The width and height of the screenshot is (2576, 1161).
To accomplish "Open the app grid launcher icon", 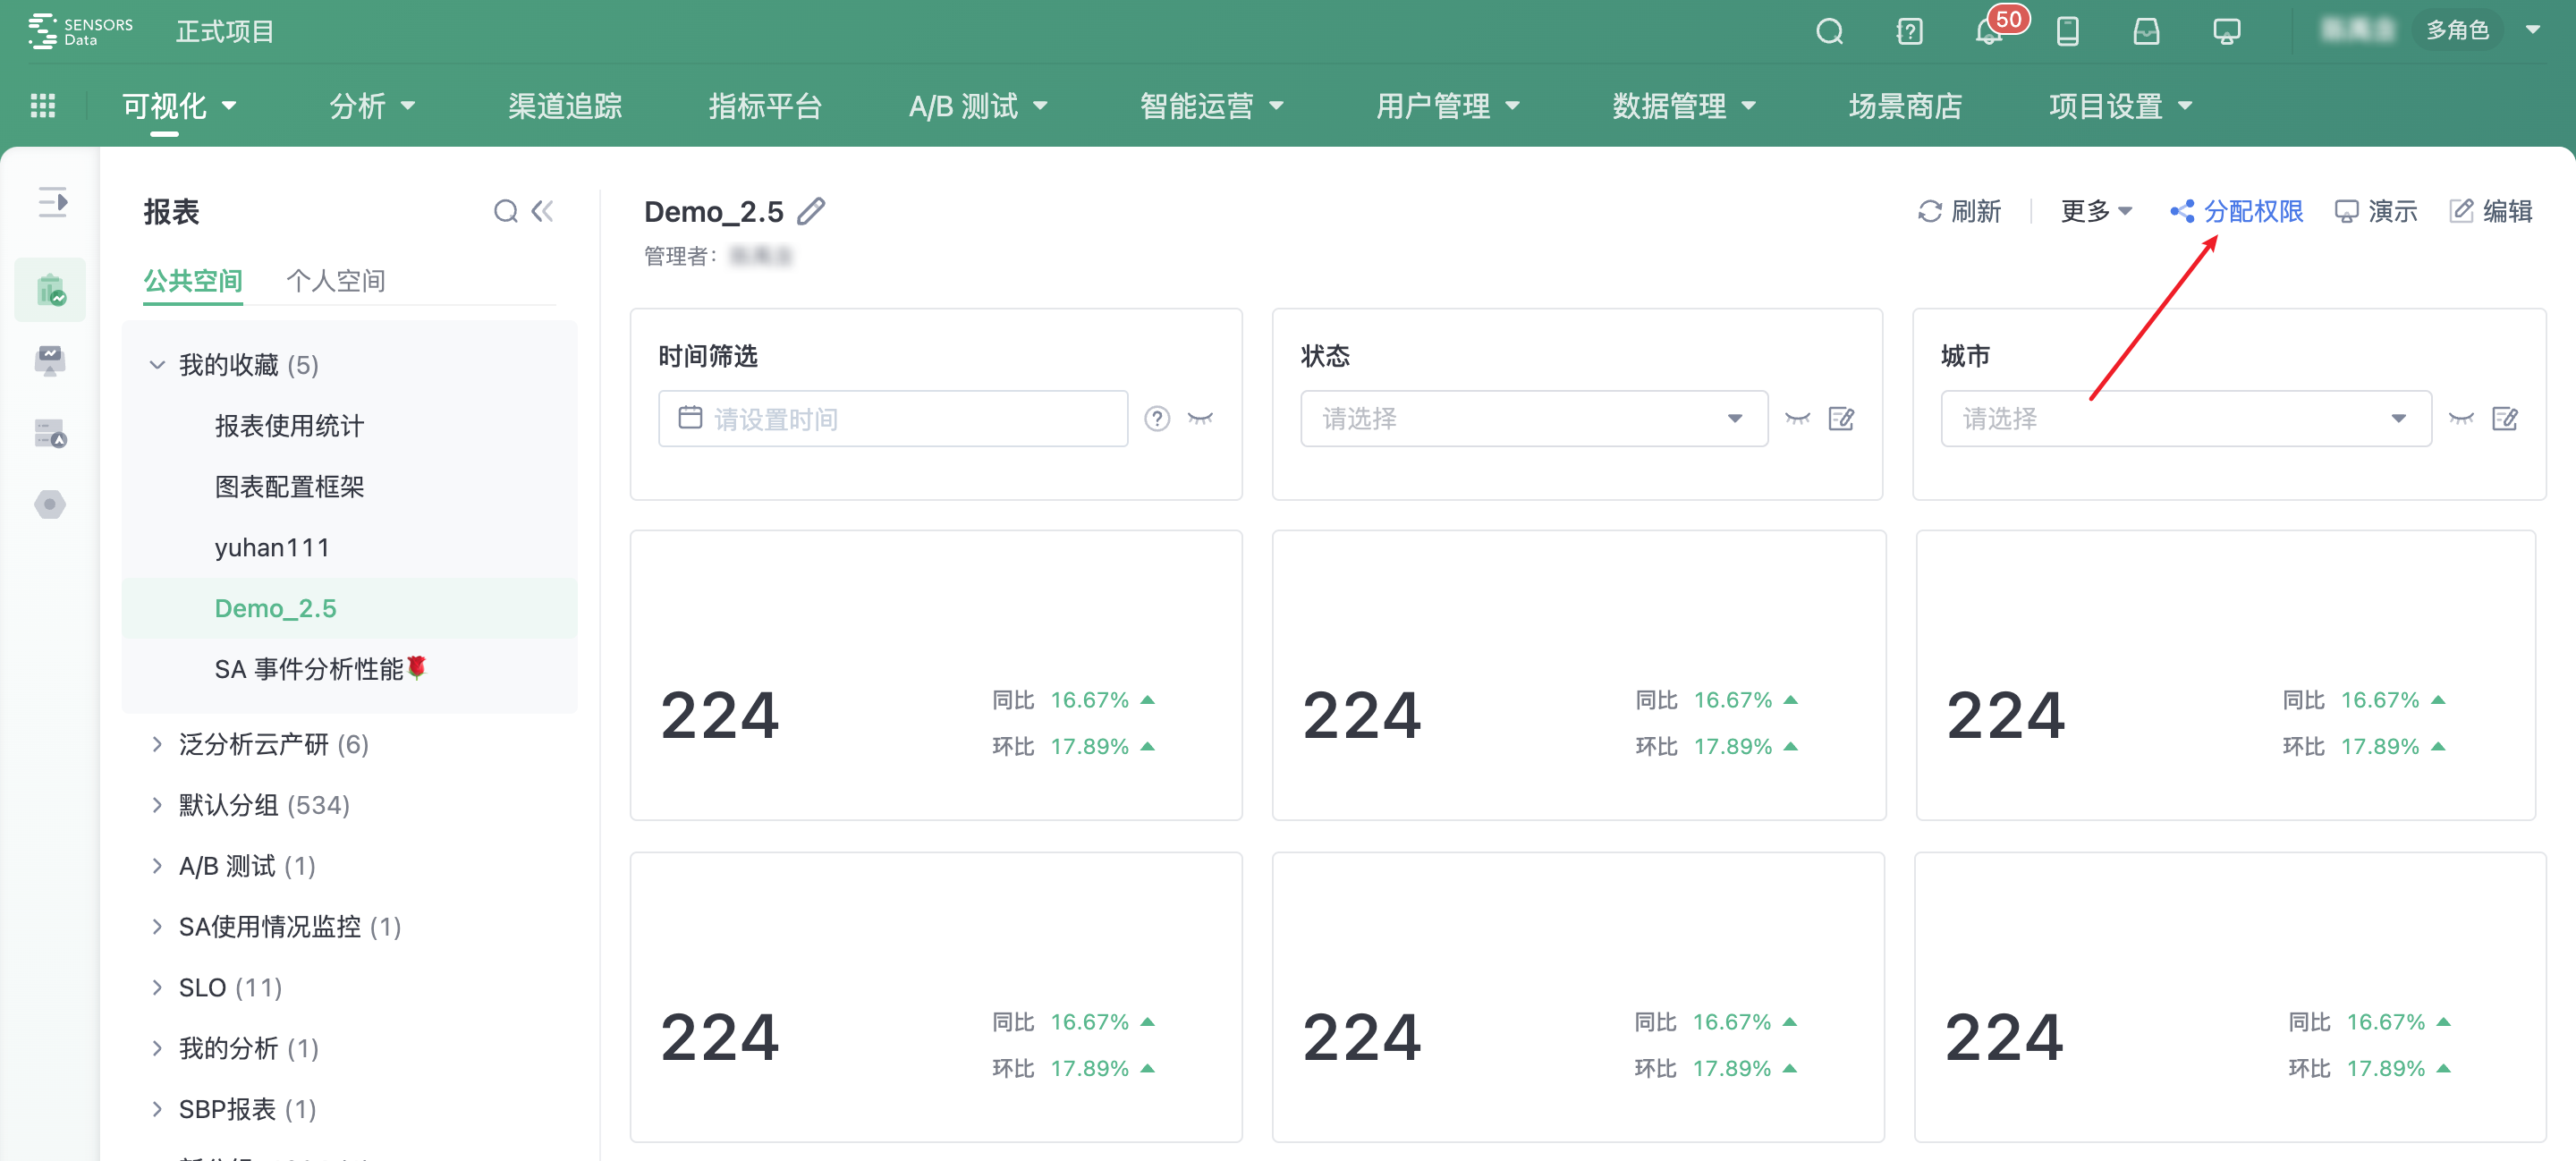I will click(43, 105).
